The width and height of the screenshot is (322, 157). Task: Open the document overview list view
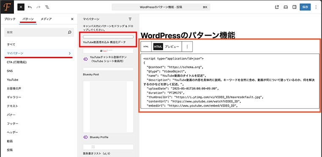(47, 7)
